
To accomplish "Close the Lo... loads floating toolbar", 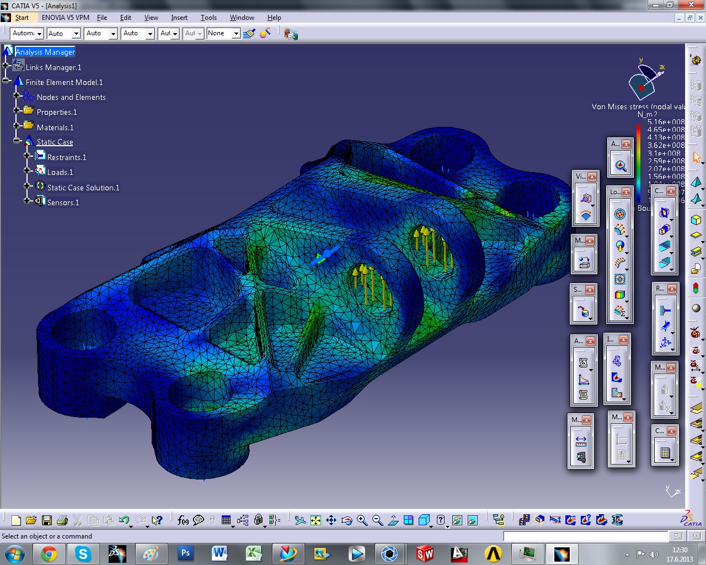I will tap(626, 192).
